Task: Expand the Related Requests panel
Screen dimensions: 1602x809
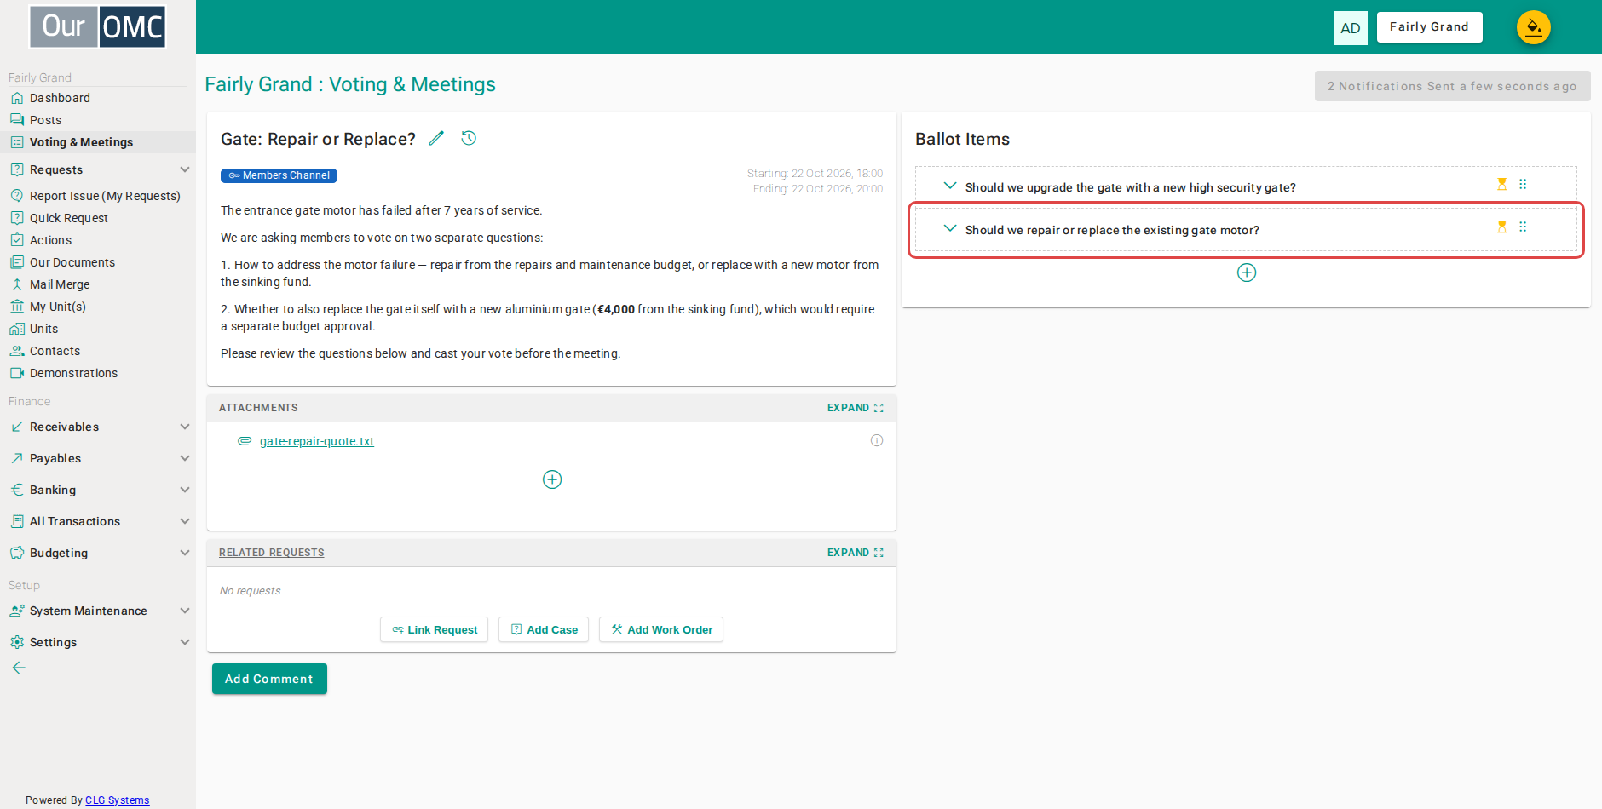Action: click(x=856, y=553)
